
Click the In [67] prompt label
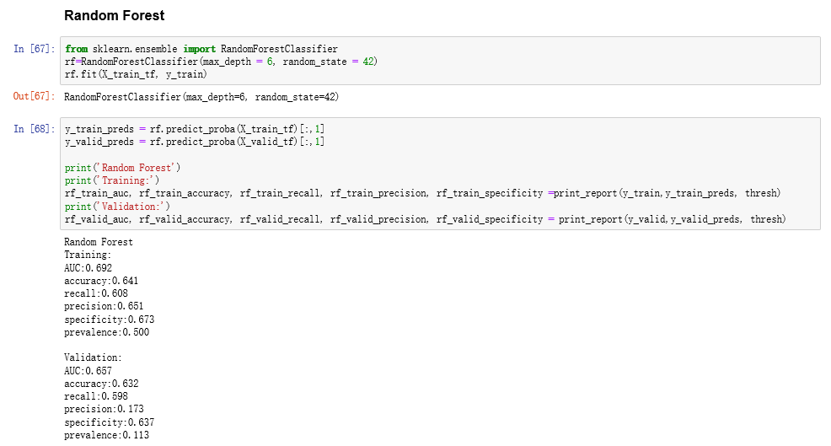tap(34, 49)
